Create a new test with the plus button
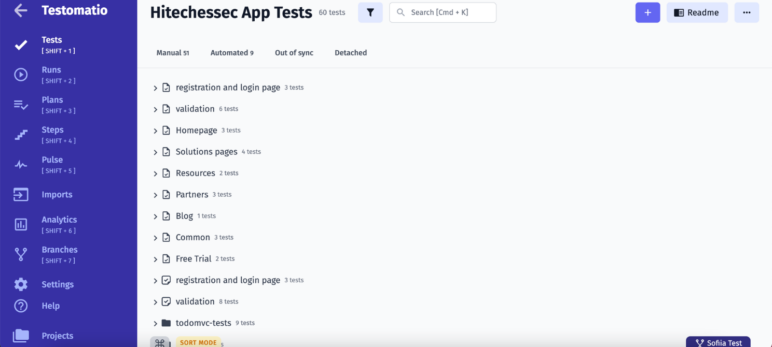This screenshot has height=347, width=772. tap(647, 12)
